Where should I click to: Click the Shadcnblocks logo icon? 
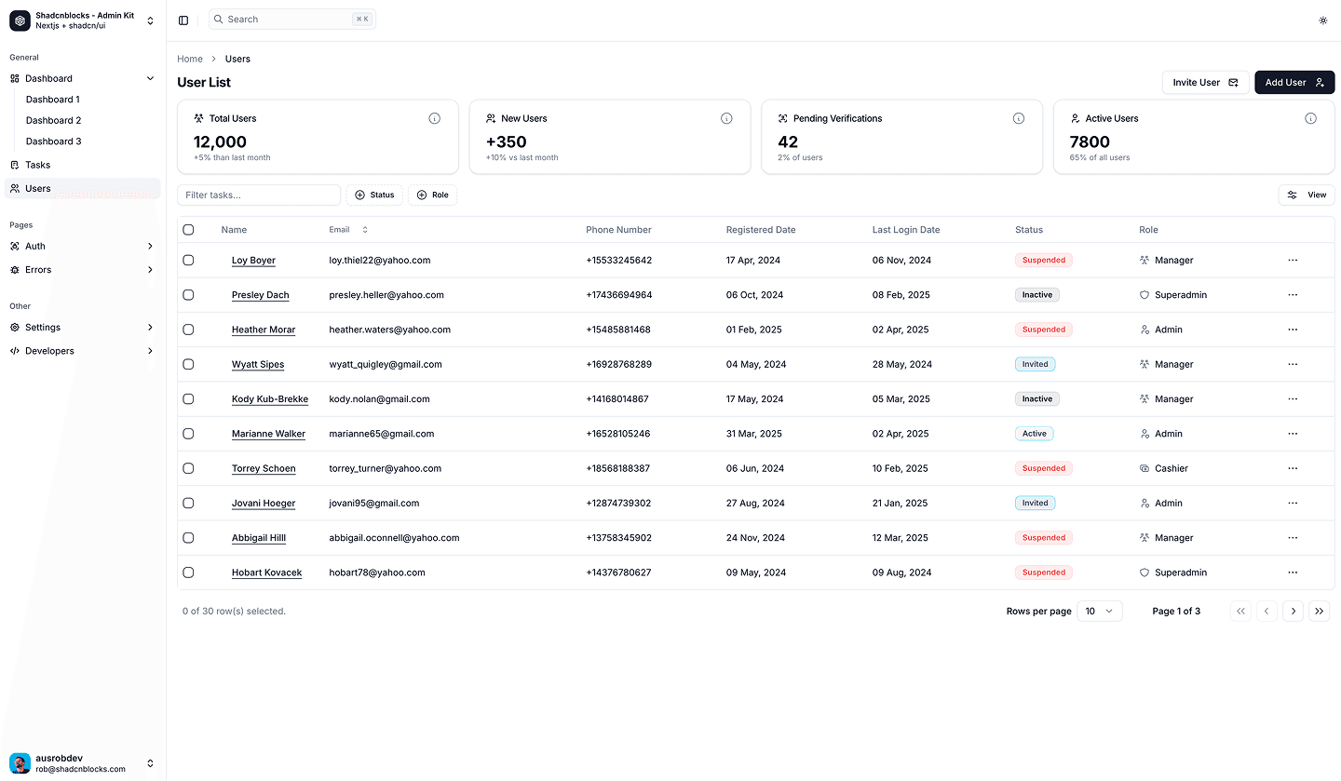point(20,20)
